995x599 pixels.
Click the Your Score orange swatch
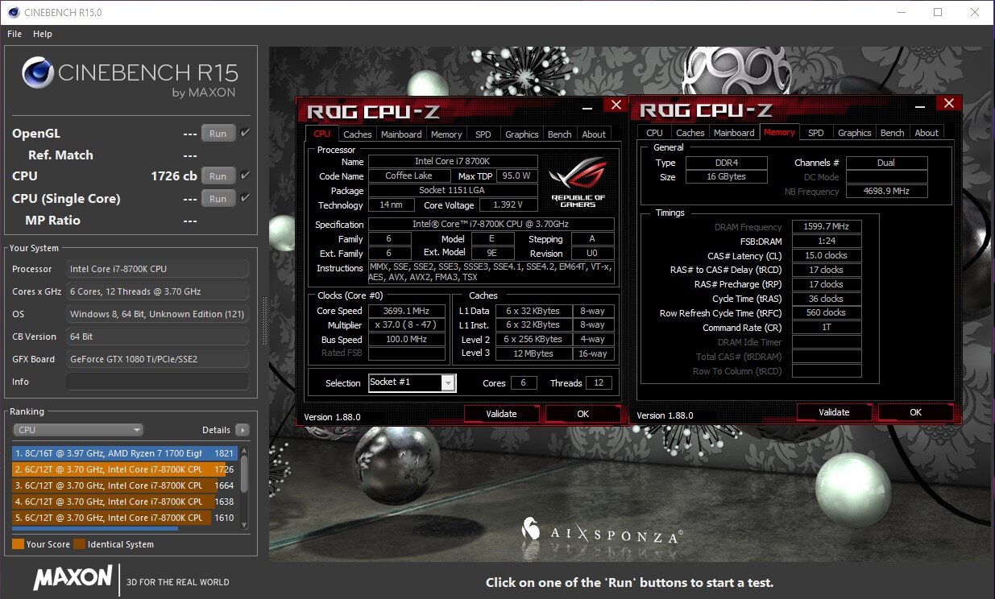[18, 544]
